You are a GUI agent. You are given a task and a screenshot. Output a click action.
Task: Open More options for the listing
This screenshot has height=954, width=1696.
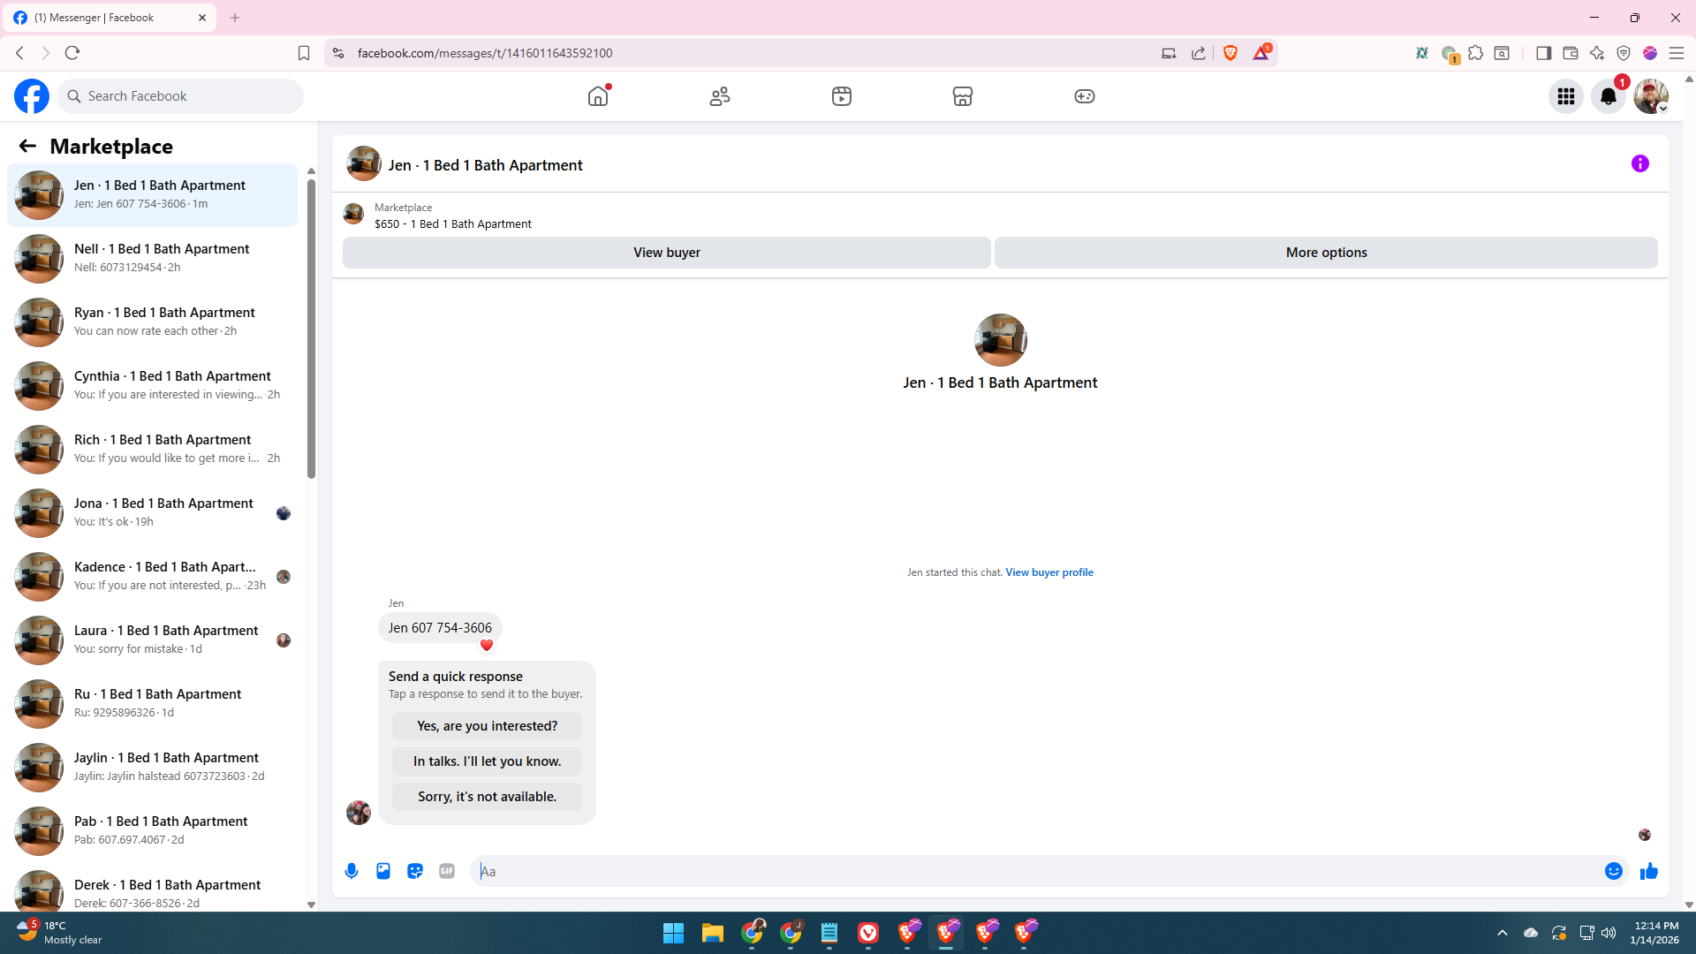(x=1326, y=253)
